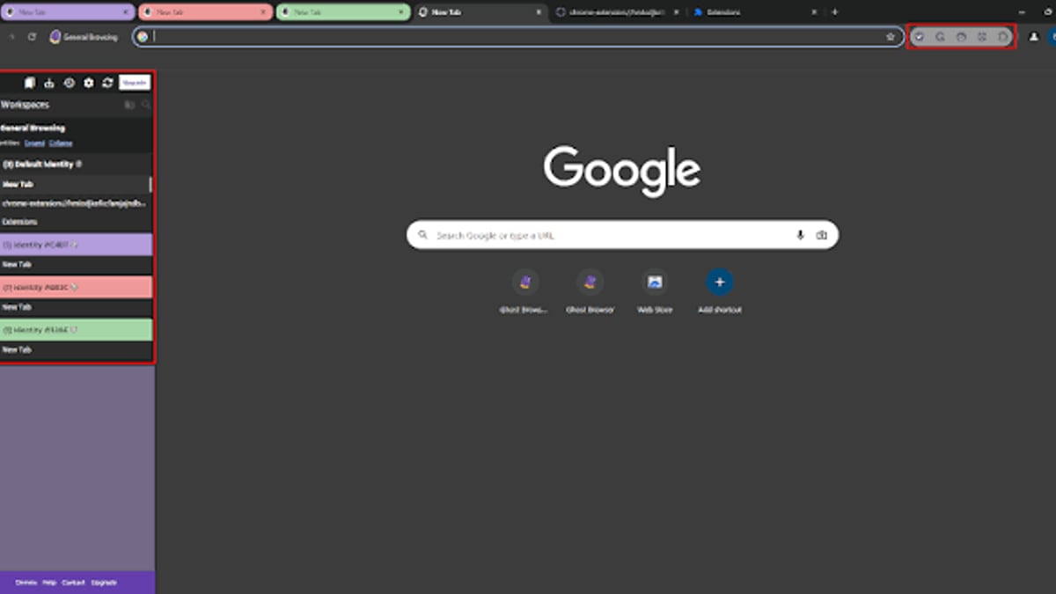Select the green identity row

pyautogui.click(x=76, y=329)
